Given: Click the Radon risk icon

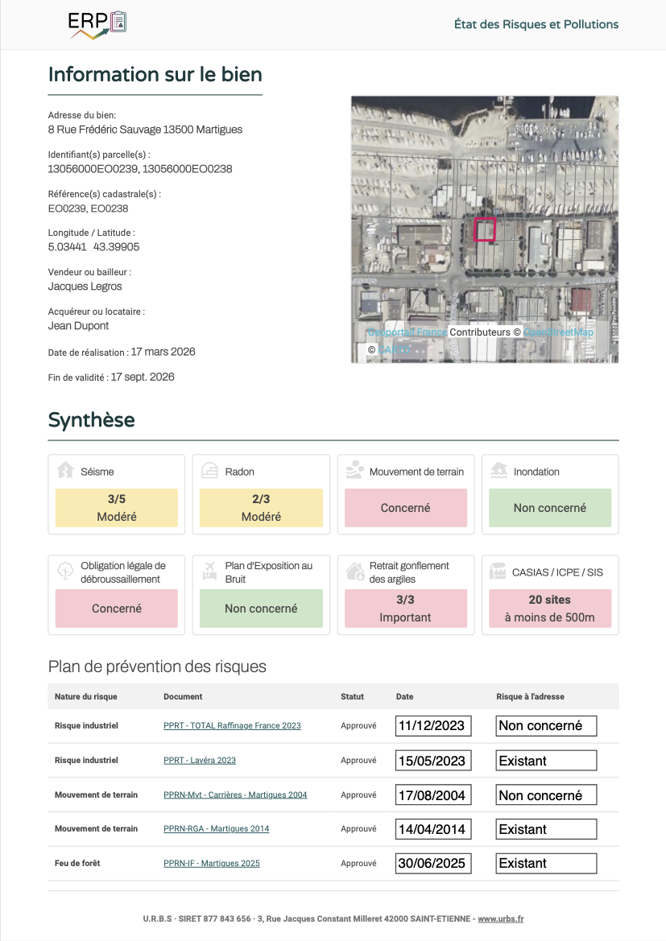Looking at the screenshot, I should [209, 470].
